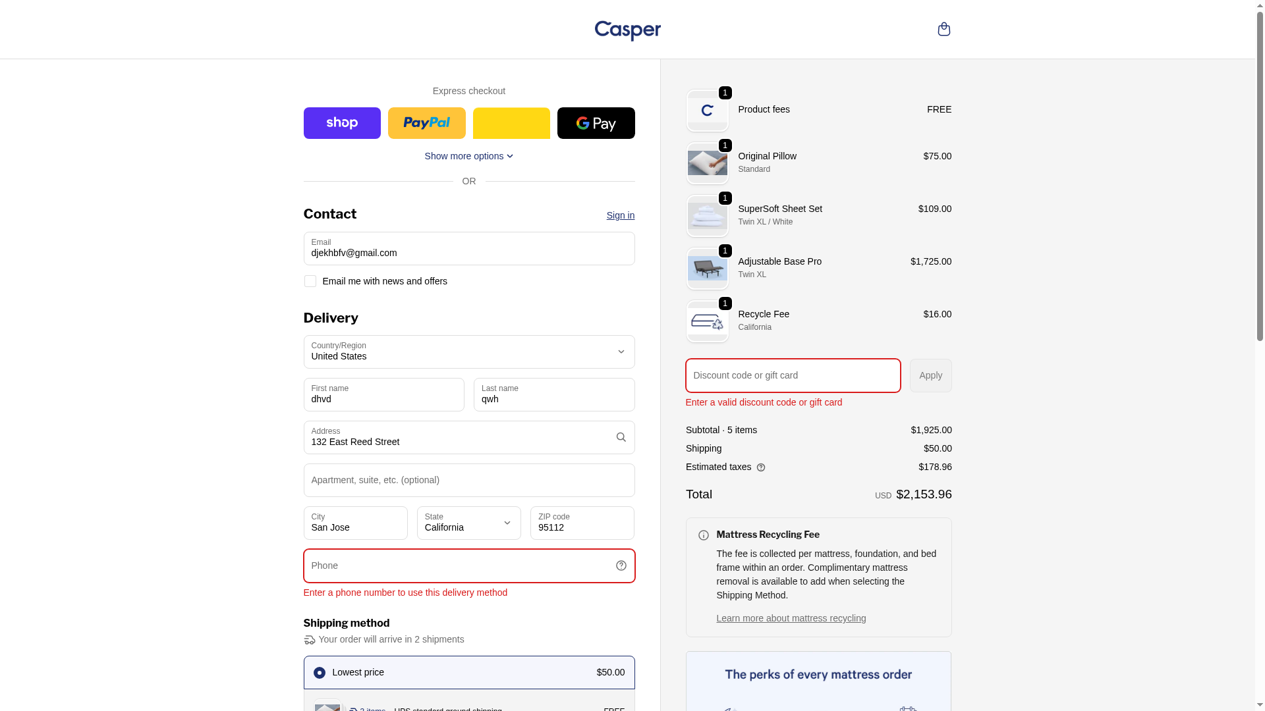The height and width of the screenshot is (711, 1265).
Task: Click the Casper logo in header
Action: click(x=627, y=30)
